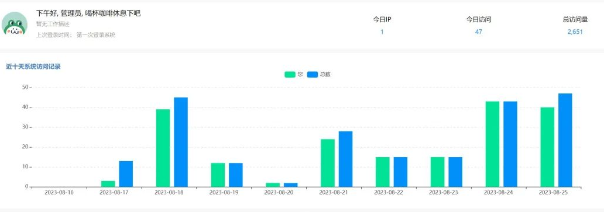Click the blue bar for 2023-08-21
This screenshot has width=604, height=212.
tap(345, 159)
